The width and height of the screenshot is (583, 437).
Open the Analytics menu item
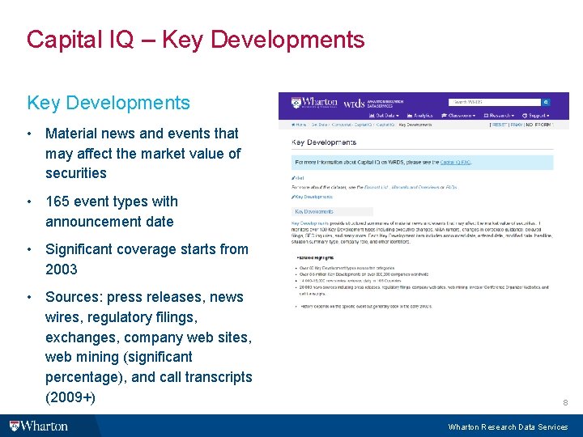(420, 116)
